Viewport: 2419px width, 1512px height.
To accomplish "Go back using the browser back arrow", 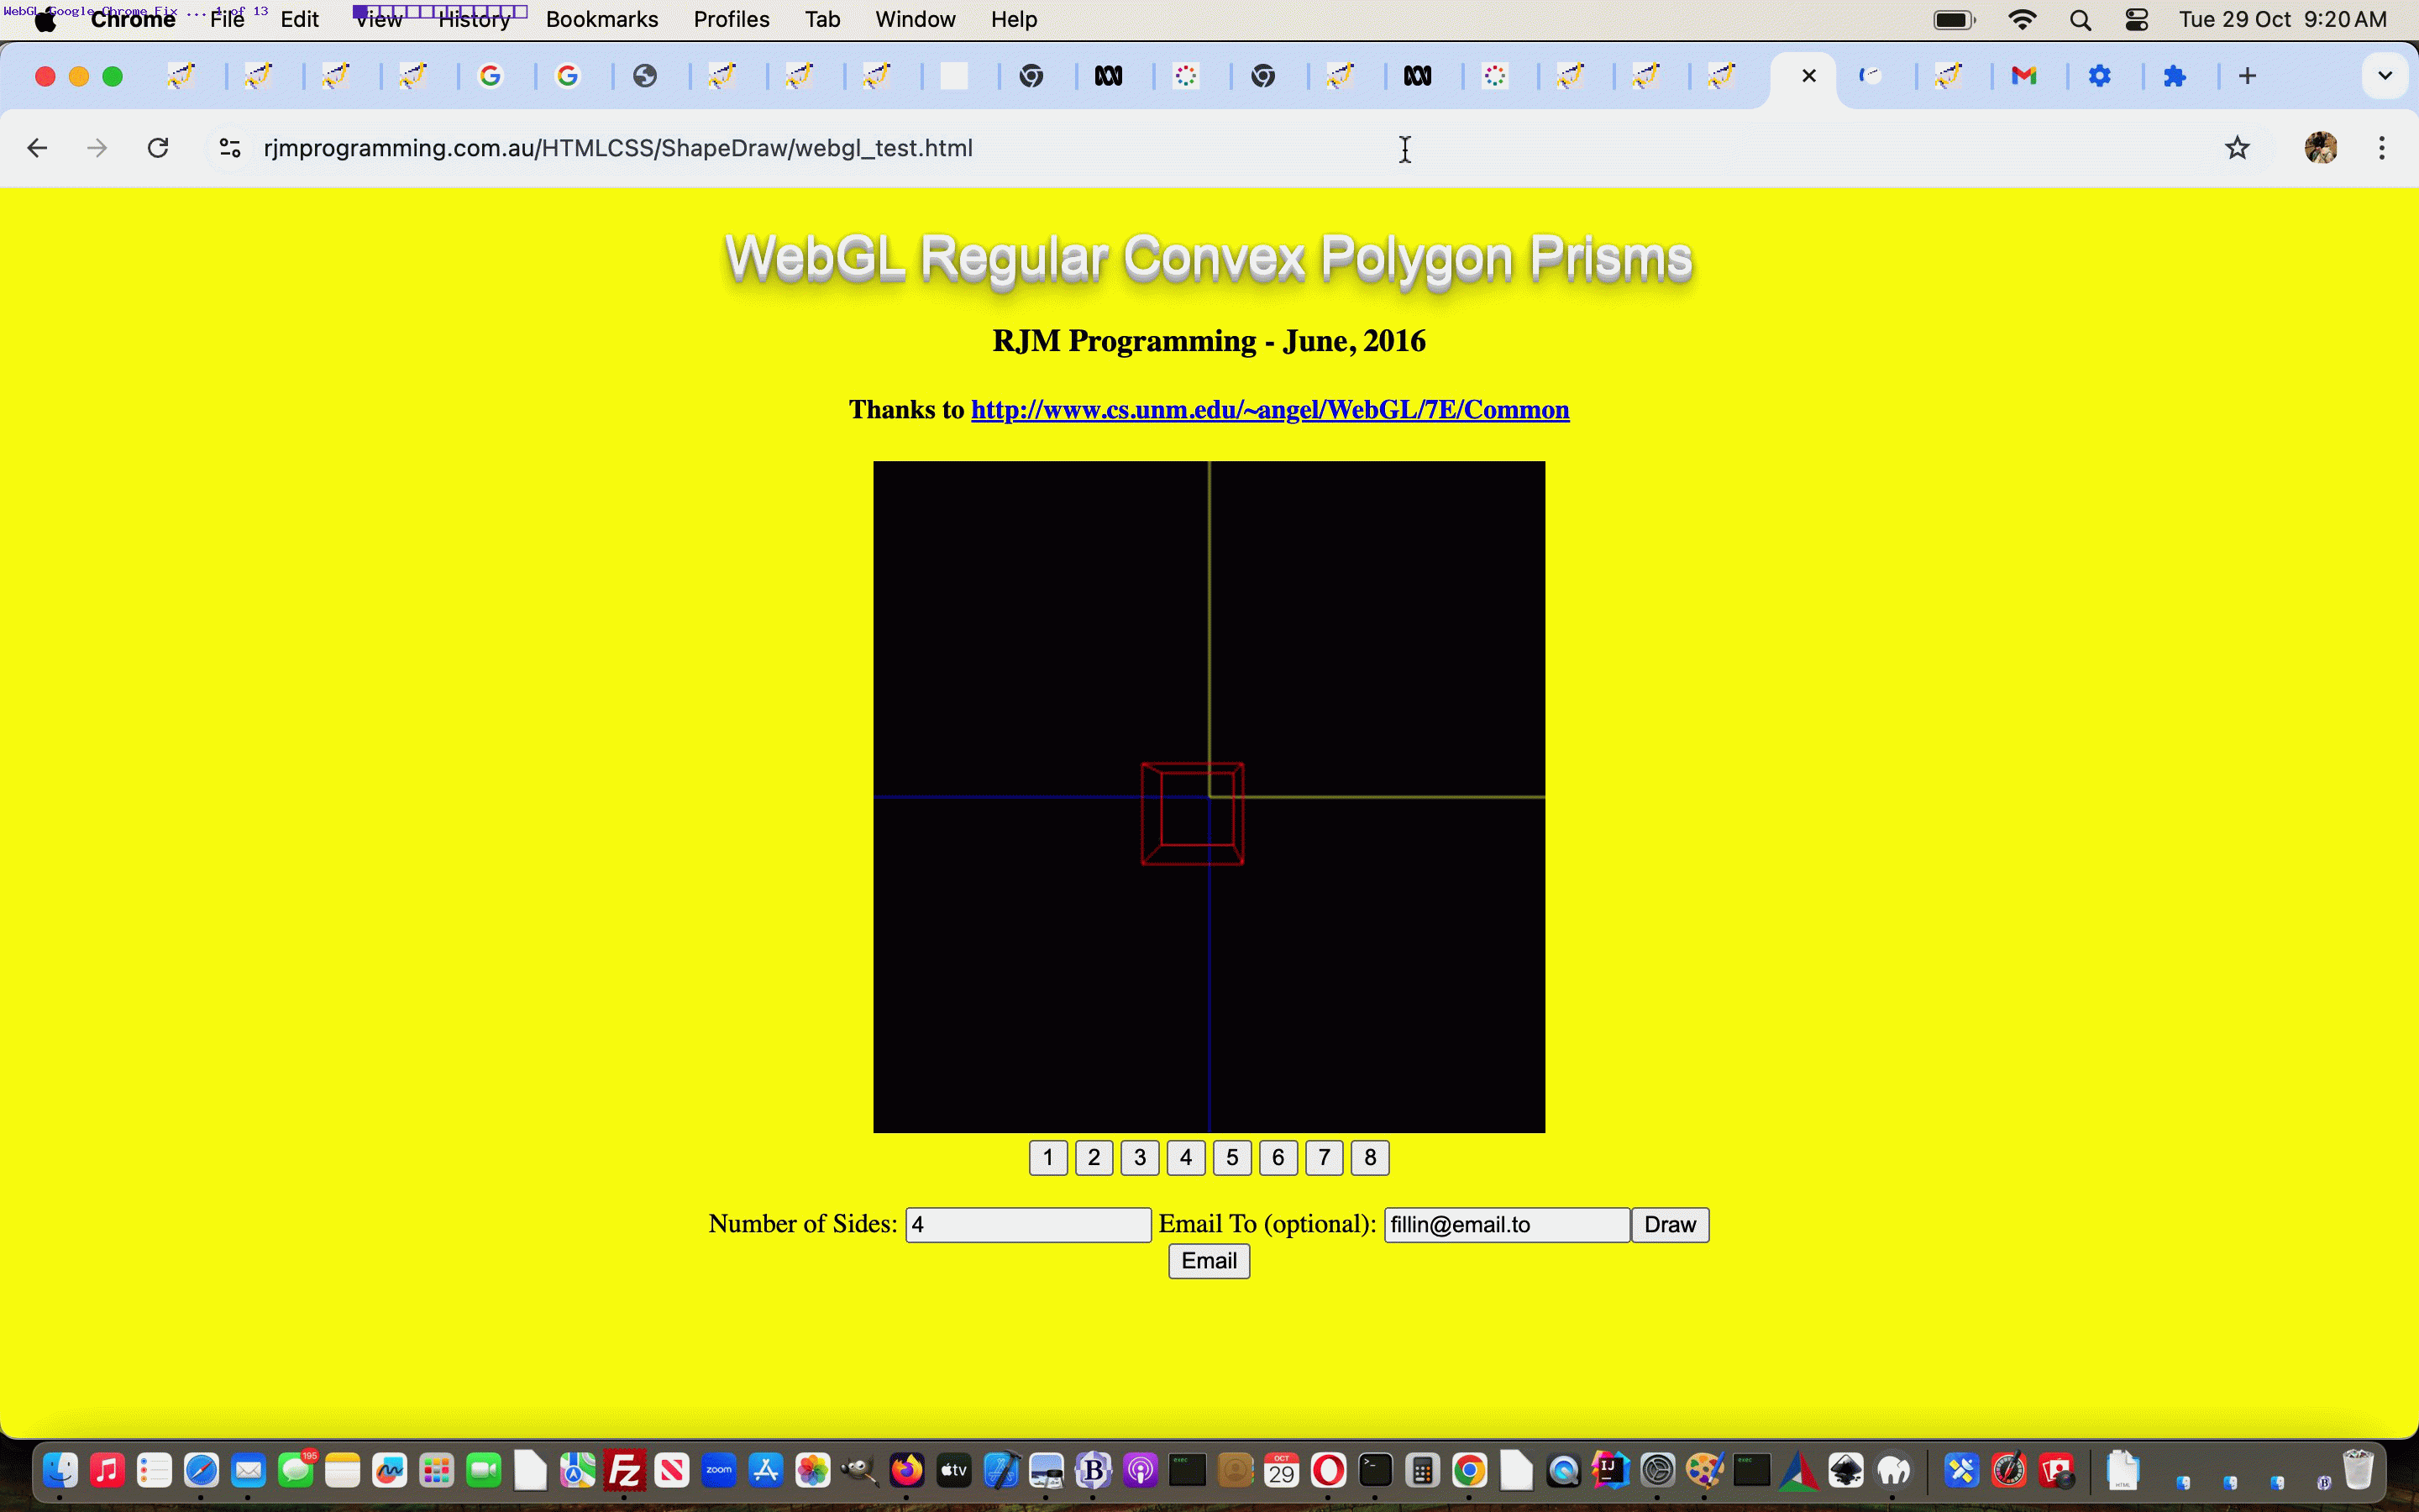I will [x=37, y=148].
